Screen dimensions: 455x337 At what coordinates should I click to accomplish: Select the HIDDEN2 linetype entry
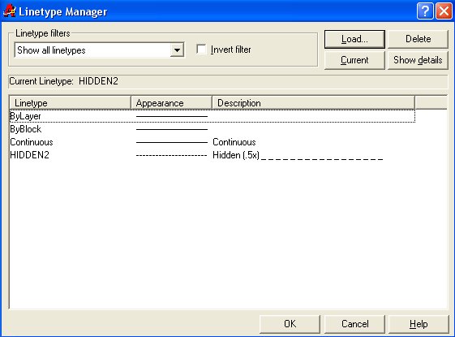click(x=29, y=155)
